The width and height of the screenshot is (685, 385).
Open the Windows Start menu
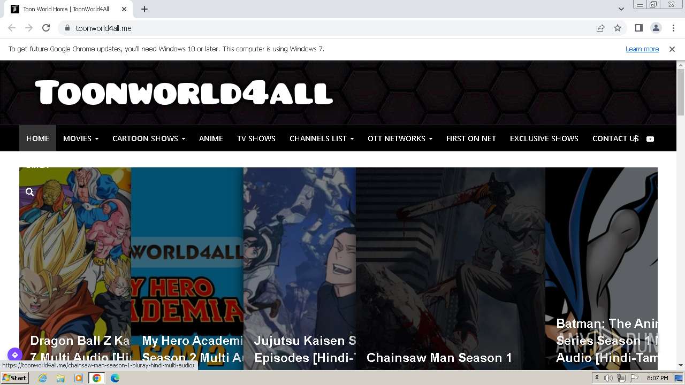tap(14, 378)
